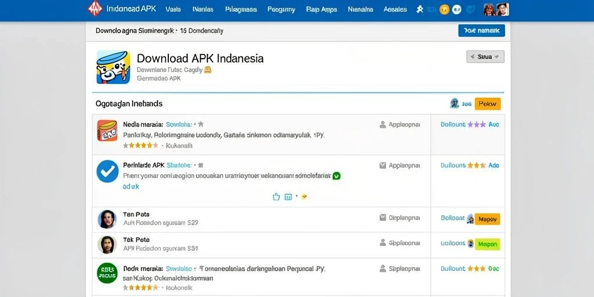This screenshot has width=594, height=297.
Task: Click the purple stars in Nedla merasia row
Action: pos(477,124)
